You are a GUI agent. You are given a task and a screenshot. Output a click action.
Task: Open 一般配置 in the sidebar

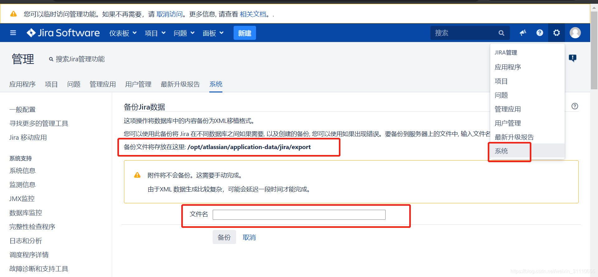pyautogui.click(x=22, y=110)
